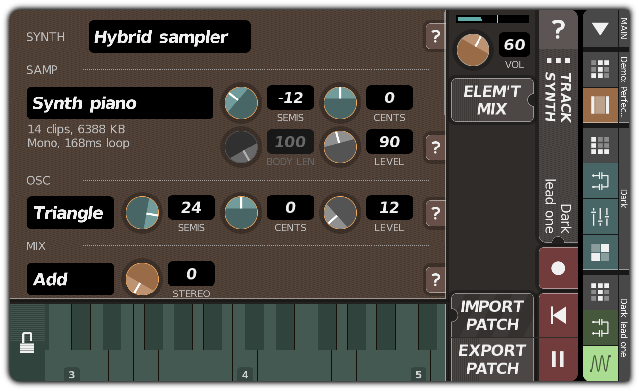Click the pattern grid icon below Demo: Perfec label
Viewport: 639px width, 391px height.
click(x=600, y=69)
